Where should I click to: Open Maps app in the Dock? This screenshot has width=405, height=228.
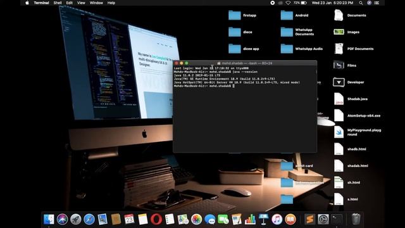point(183,219)
